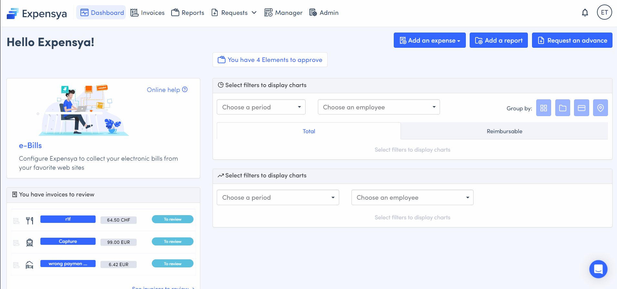Go to the Invoices menu

point(148,13)
